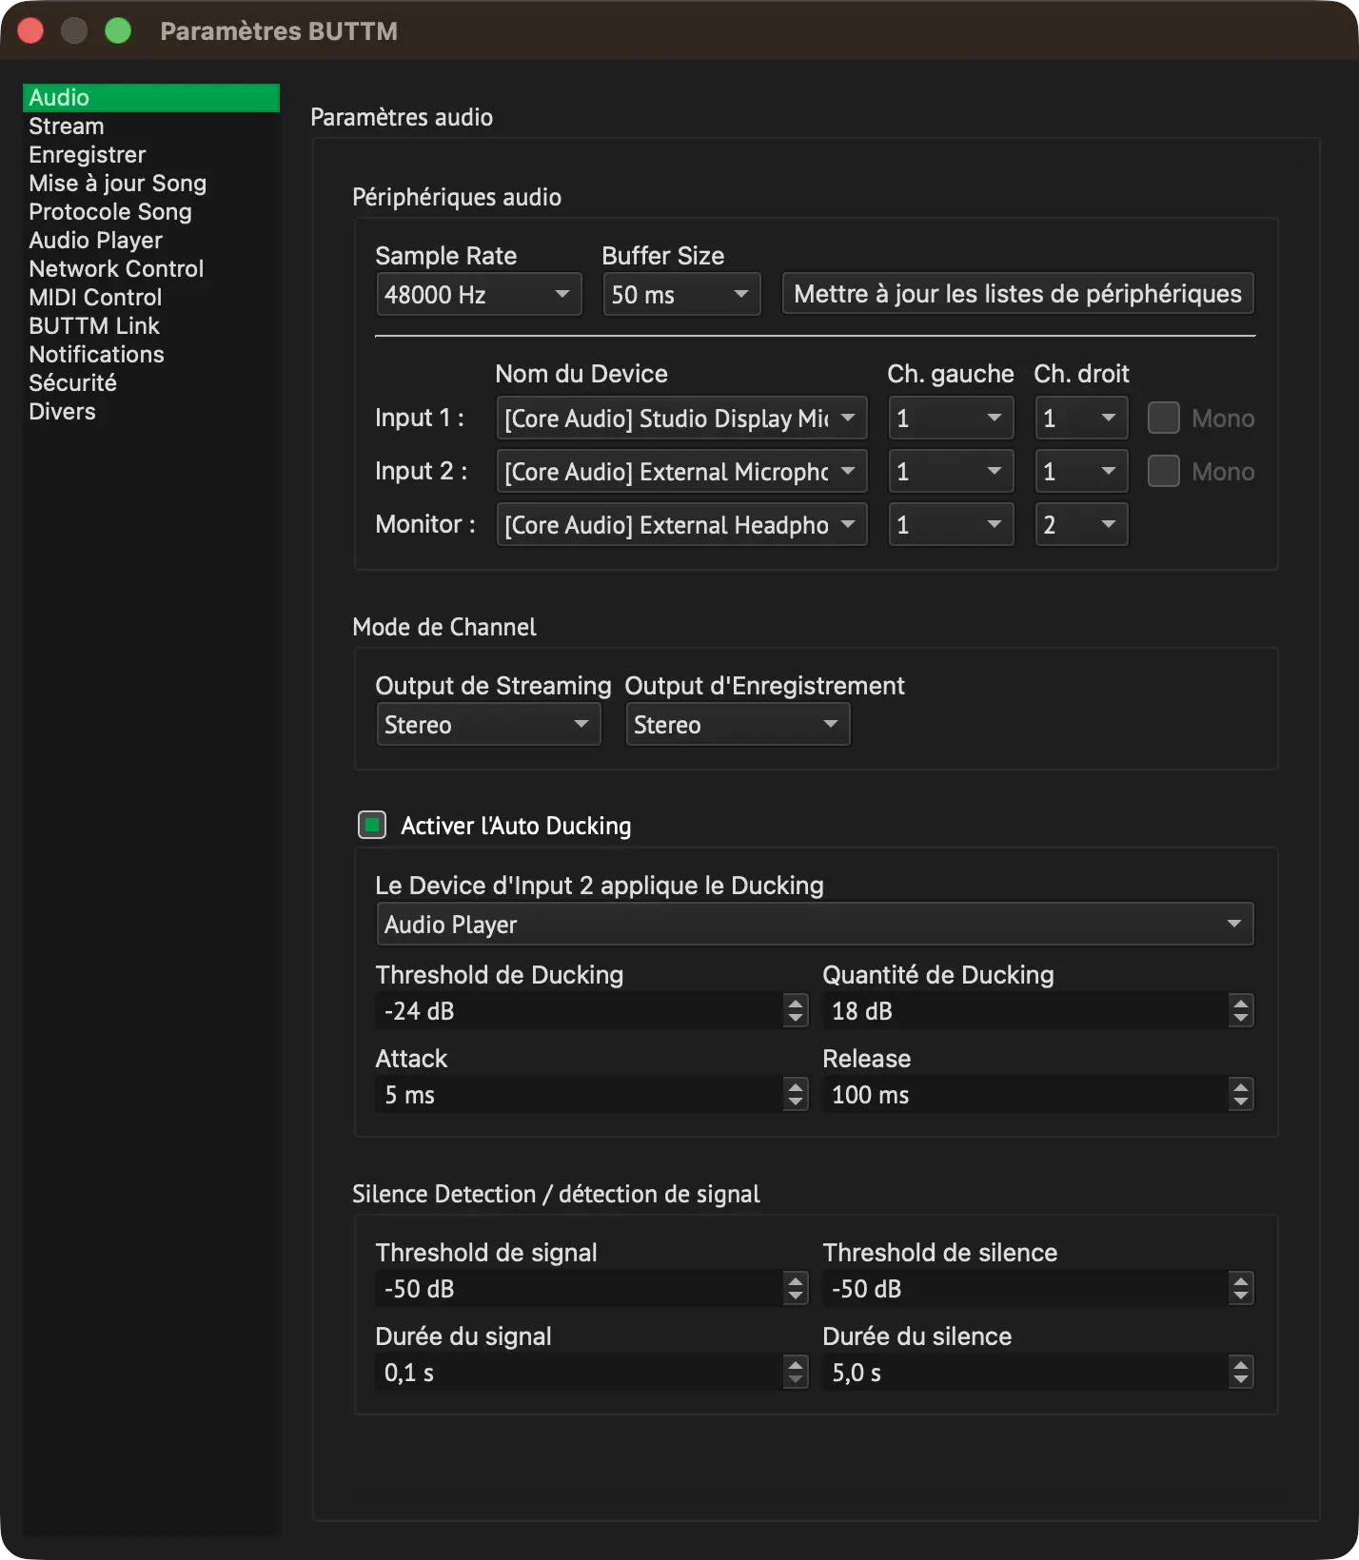Image resolution: width=1359 pixels, height=1560 pixels.
Task: Go to Mise à jour Song settings
Action: [x=151, y=184]
